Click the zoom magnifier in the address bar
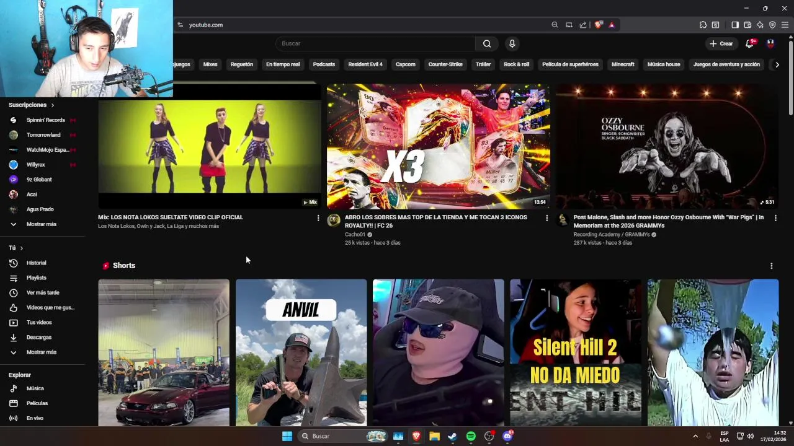Viewport: 794px width, 446px height. (555, 25)
